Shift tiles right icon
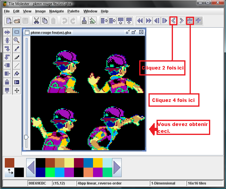 (7, 74)
